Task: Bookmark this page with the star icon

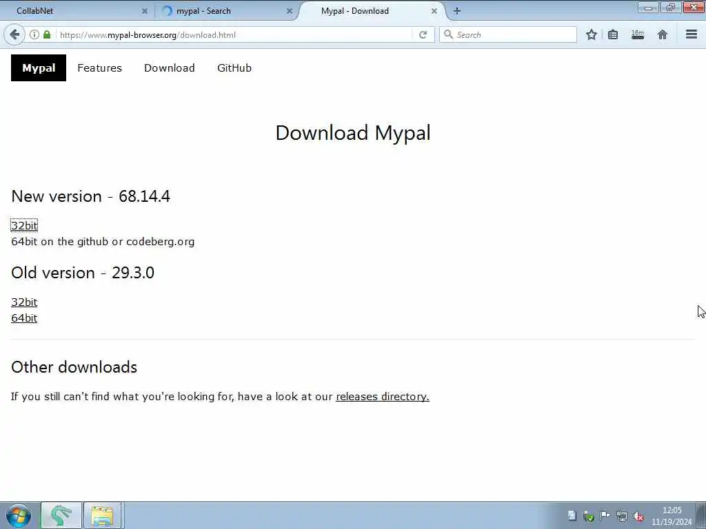Action: (x=591, y=34)
